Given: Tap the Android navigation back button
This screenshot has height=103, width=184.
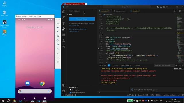Looking at the screenshot, I should click(24, 98).
